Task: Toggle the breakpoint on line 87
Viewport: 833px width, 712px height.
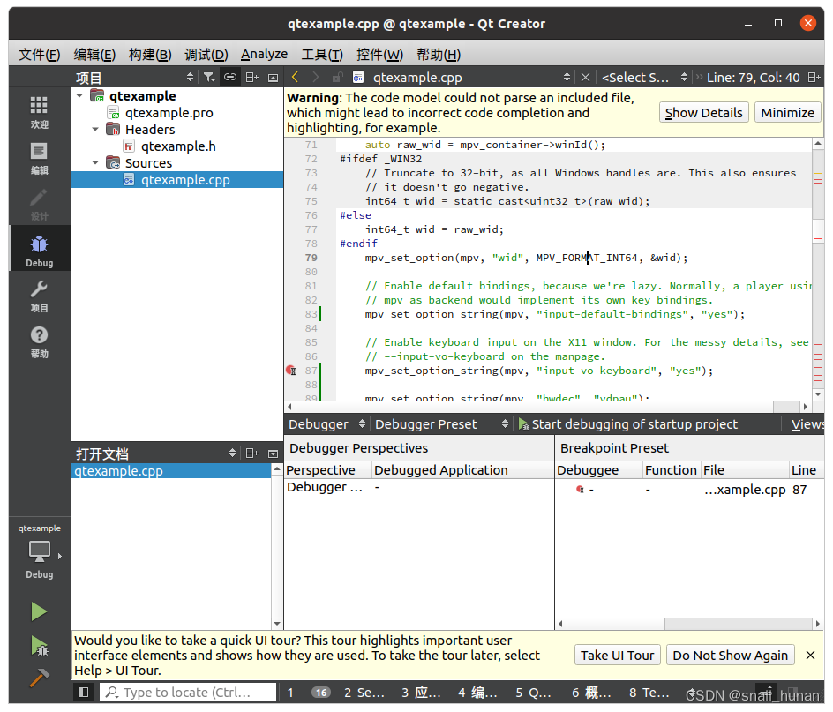Action: pyautogui.click(x=292, y=371)
